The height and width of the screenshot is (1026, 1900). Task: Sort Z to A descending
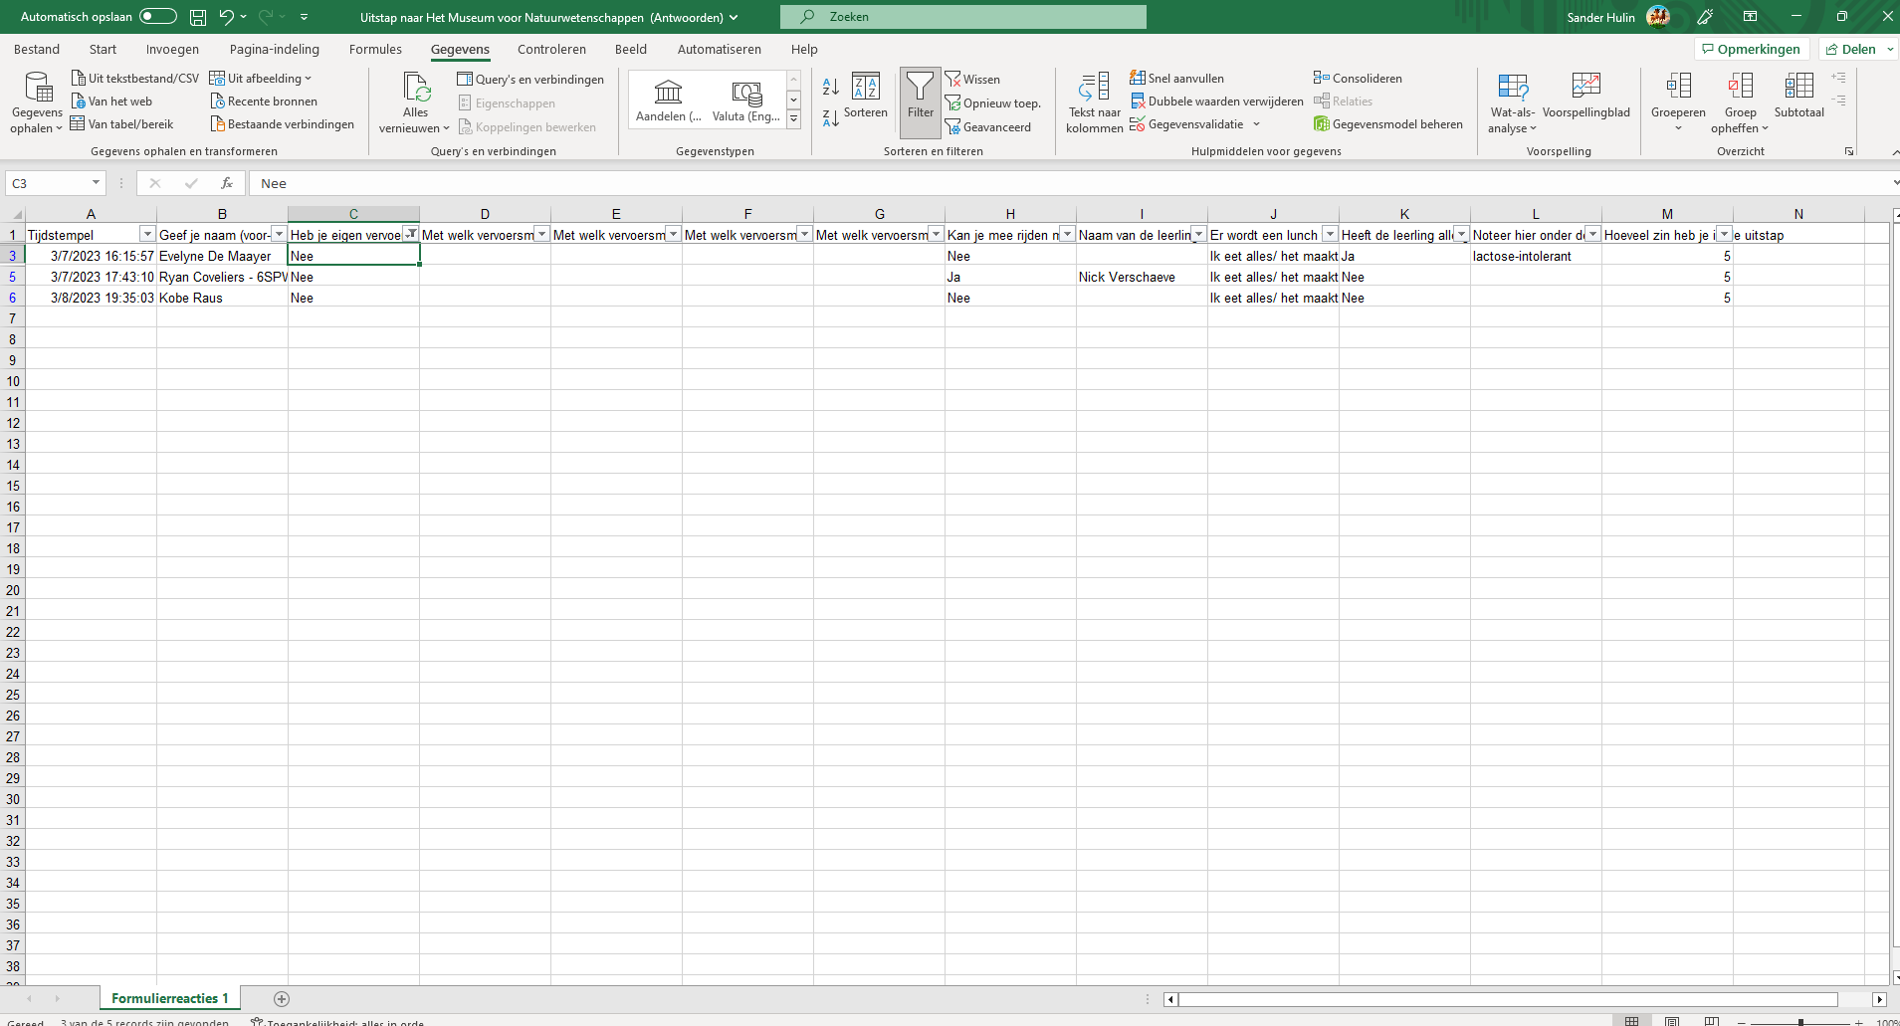(x=830, y=118)
